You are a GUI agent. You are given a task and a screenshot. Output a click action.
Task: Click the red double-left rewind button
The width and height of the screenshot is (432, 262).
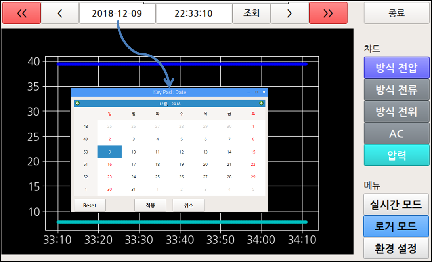[22, 13]
